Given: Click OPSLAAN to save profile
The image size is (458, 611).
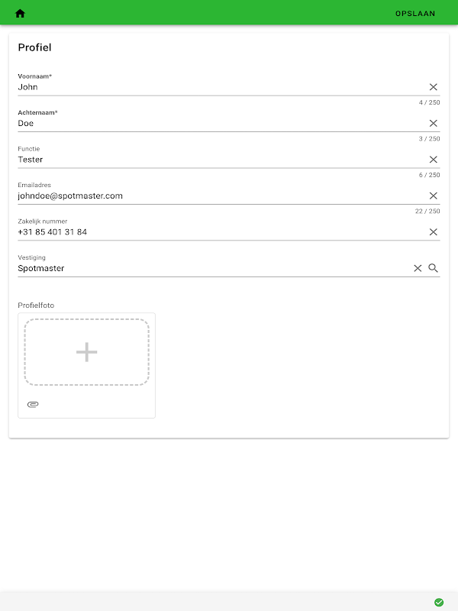Looking at the screenshot, I should click(x=415, y=13).
